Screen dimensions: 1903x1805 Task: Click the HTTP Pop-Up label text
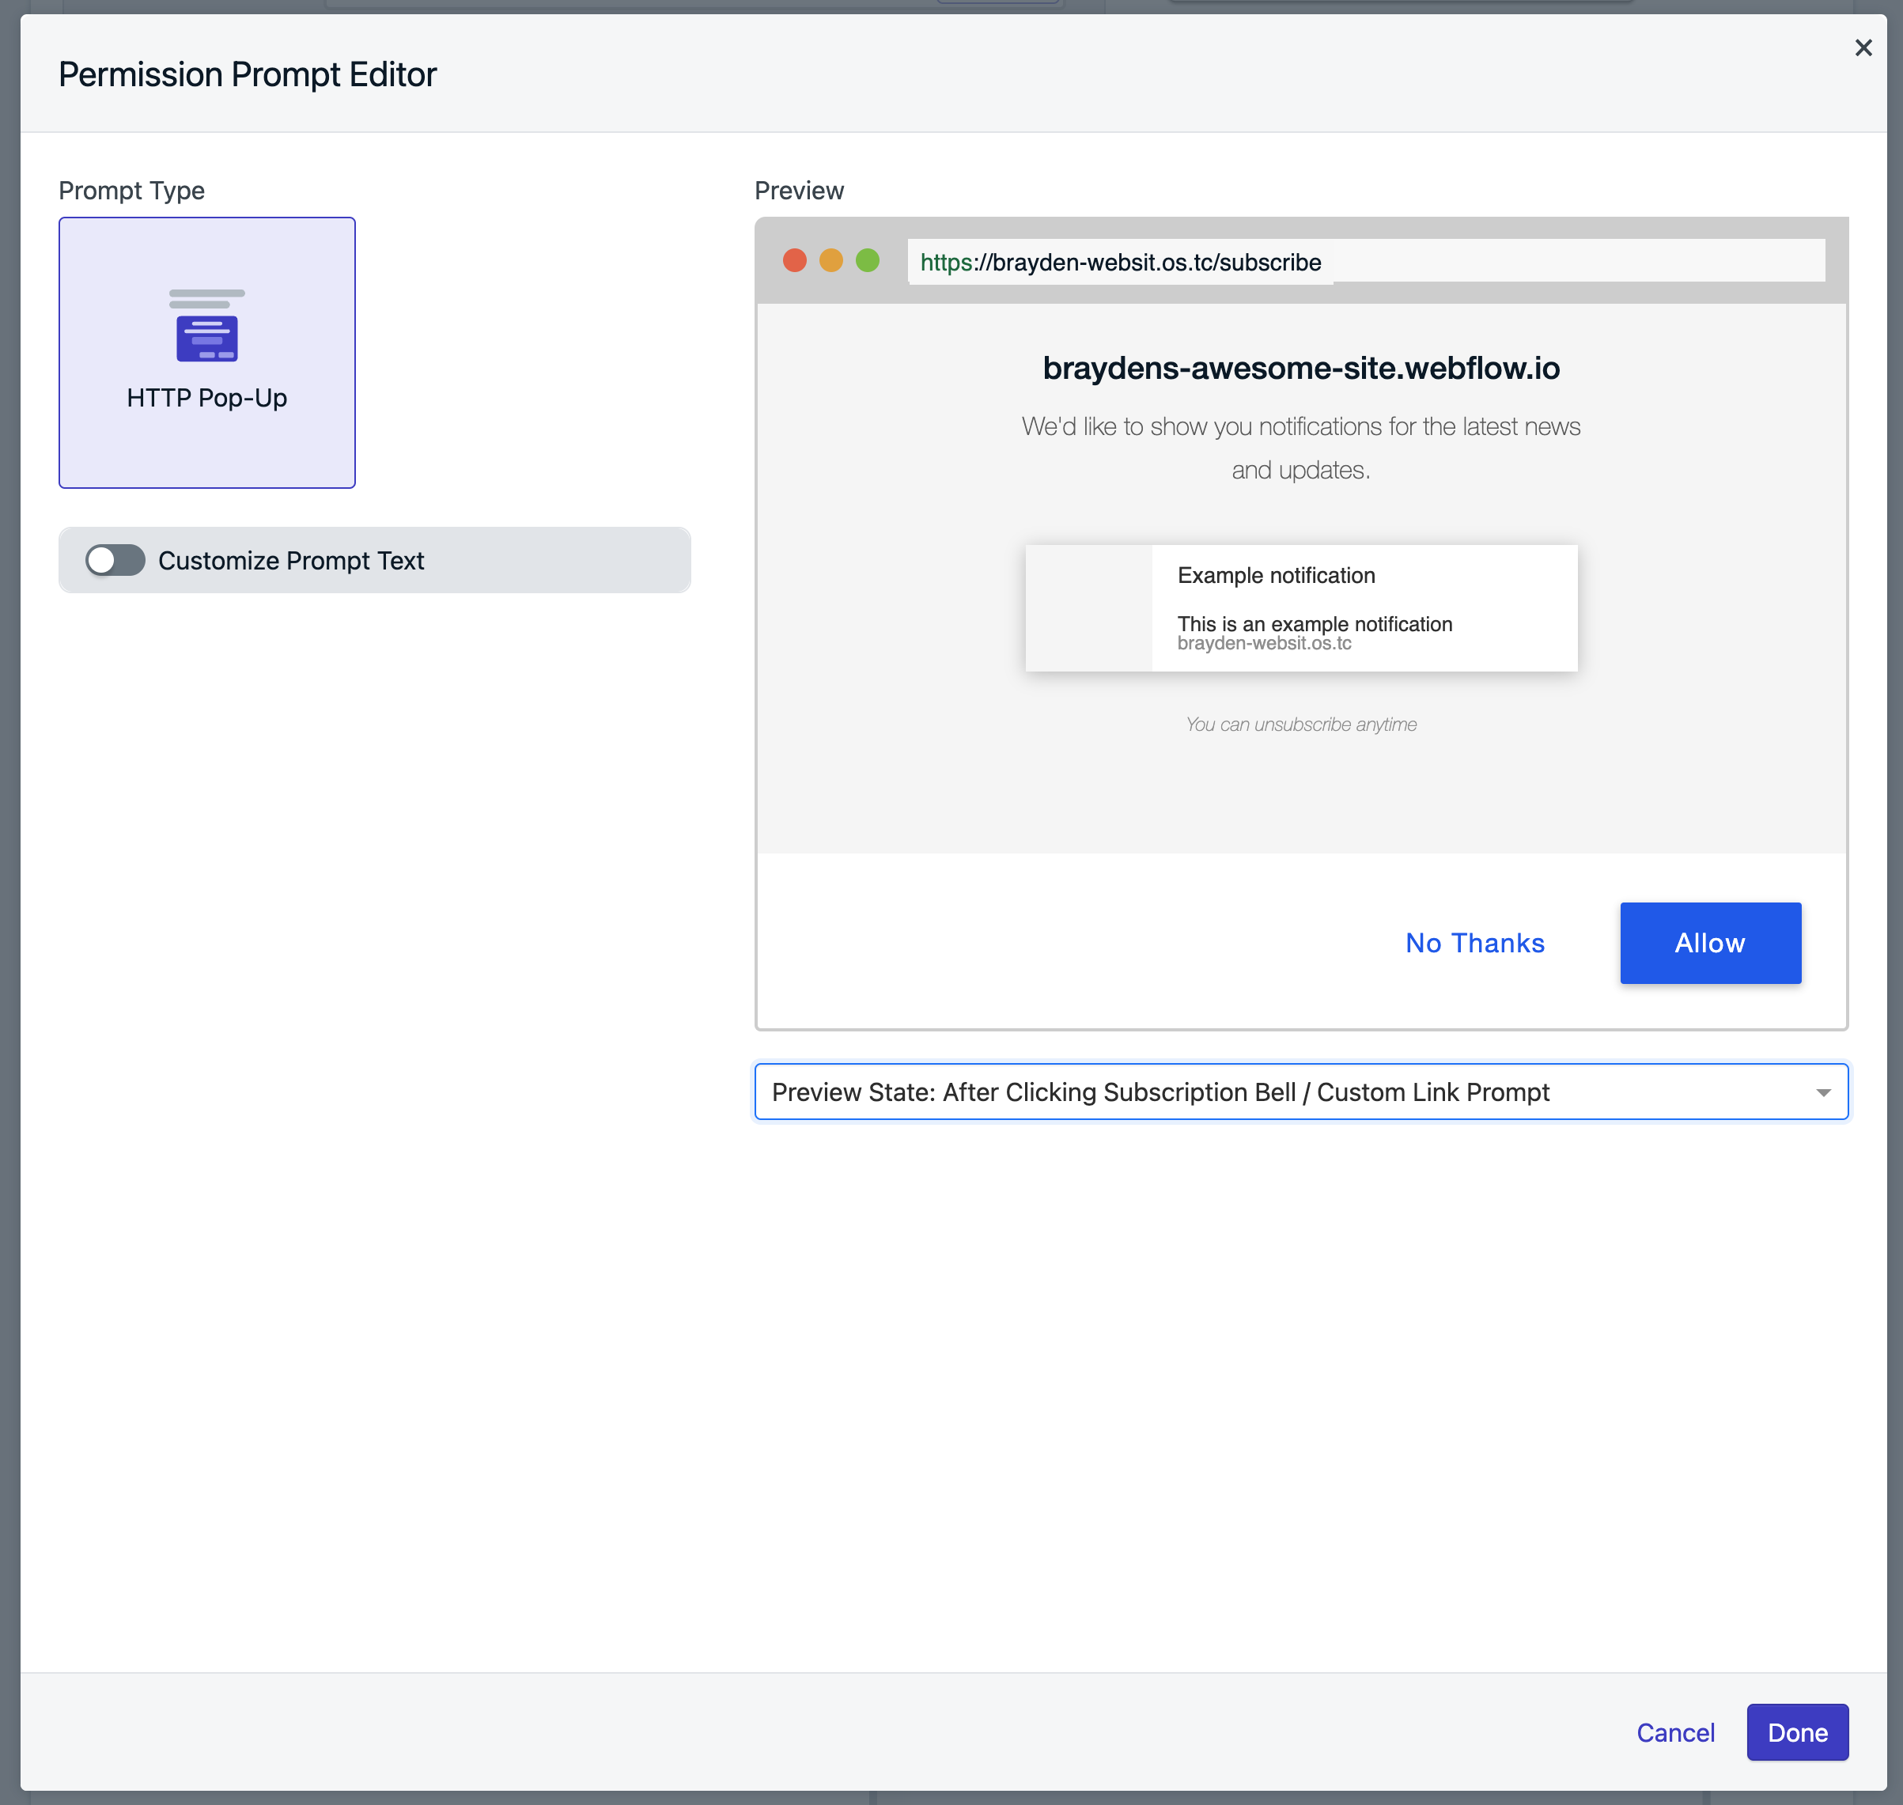pos(207,399)
